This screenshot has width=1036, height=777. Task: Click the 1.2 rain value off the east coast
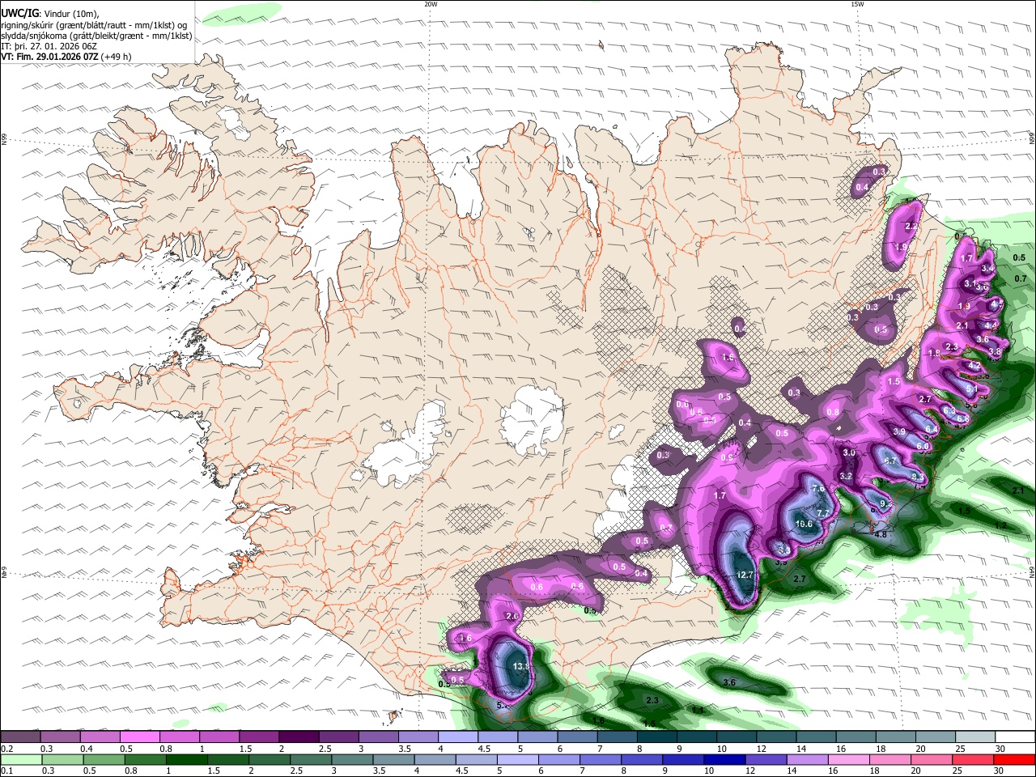[x=1000, y=525]
